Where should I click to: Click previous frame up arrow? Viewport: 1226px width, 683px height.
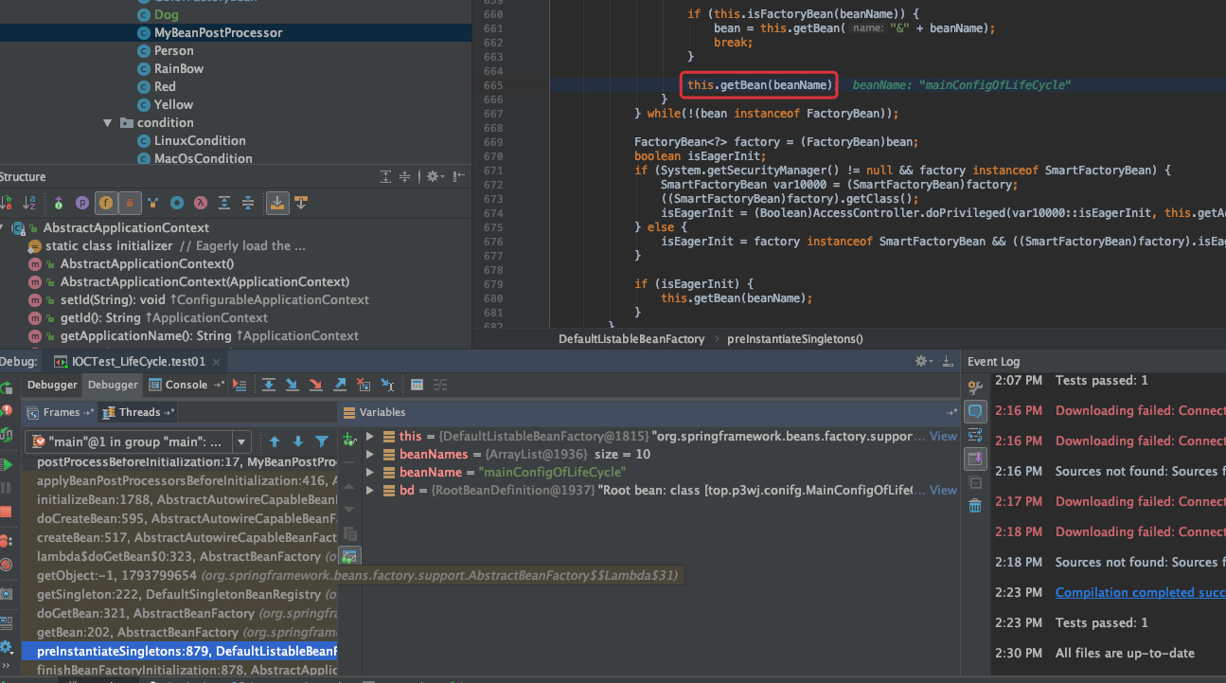275,441
